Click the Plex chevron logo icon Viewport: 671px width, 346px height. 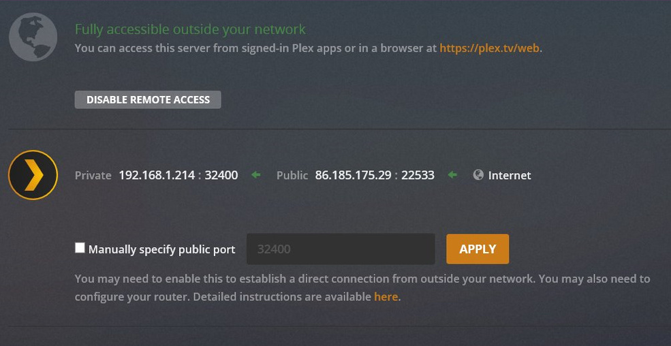tap(33, 175)
